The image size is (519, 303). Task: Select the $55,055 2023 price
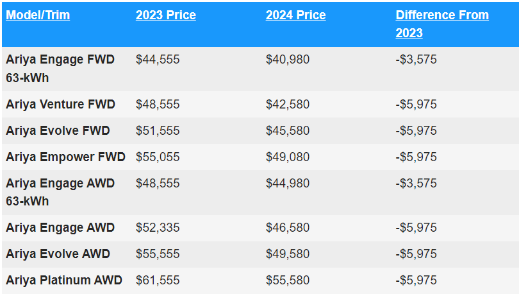[x=158, y=157]
